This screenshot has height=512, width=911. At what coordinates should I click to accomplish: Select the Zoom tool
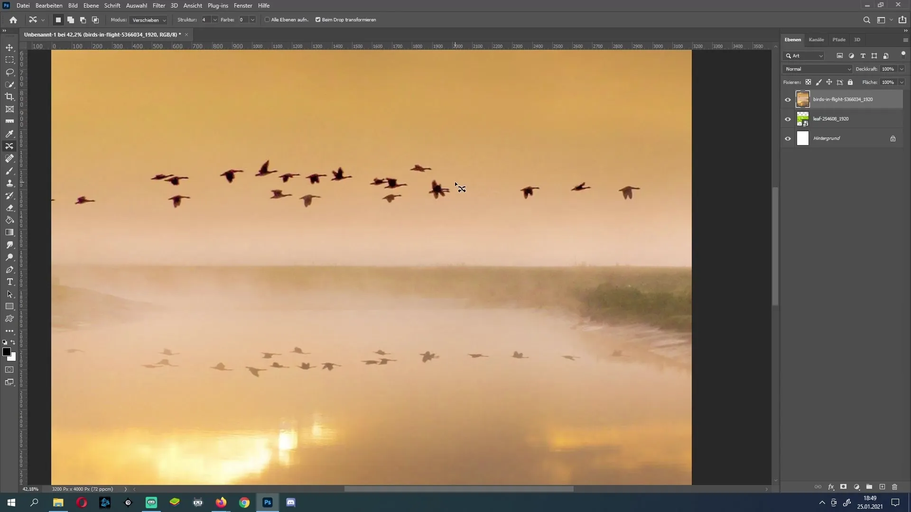tap(9, 257)
